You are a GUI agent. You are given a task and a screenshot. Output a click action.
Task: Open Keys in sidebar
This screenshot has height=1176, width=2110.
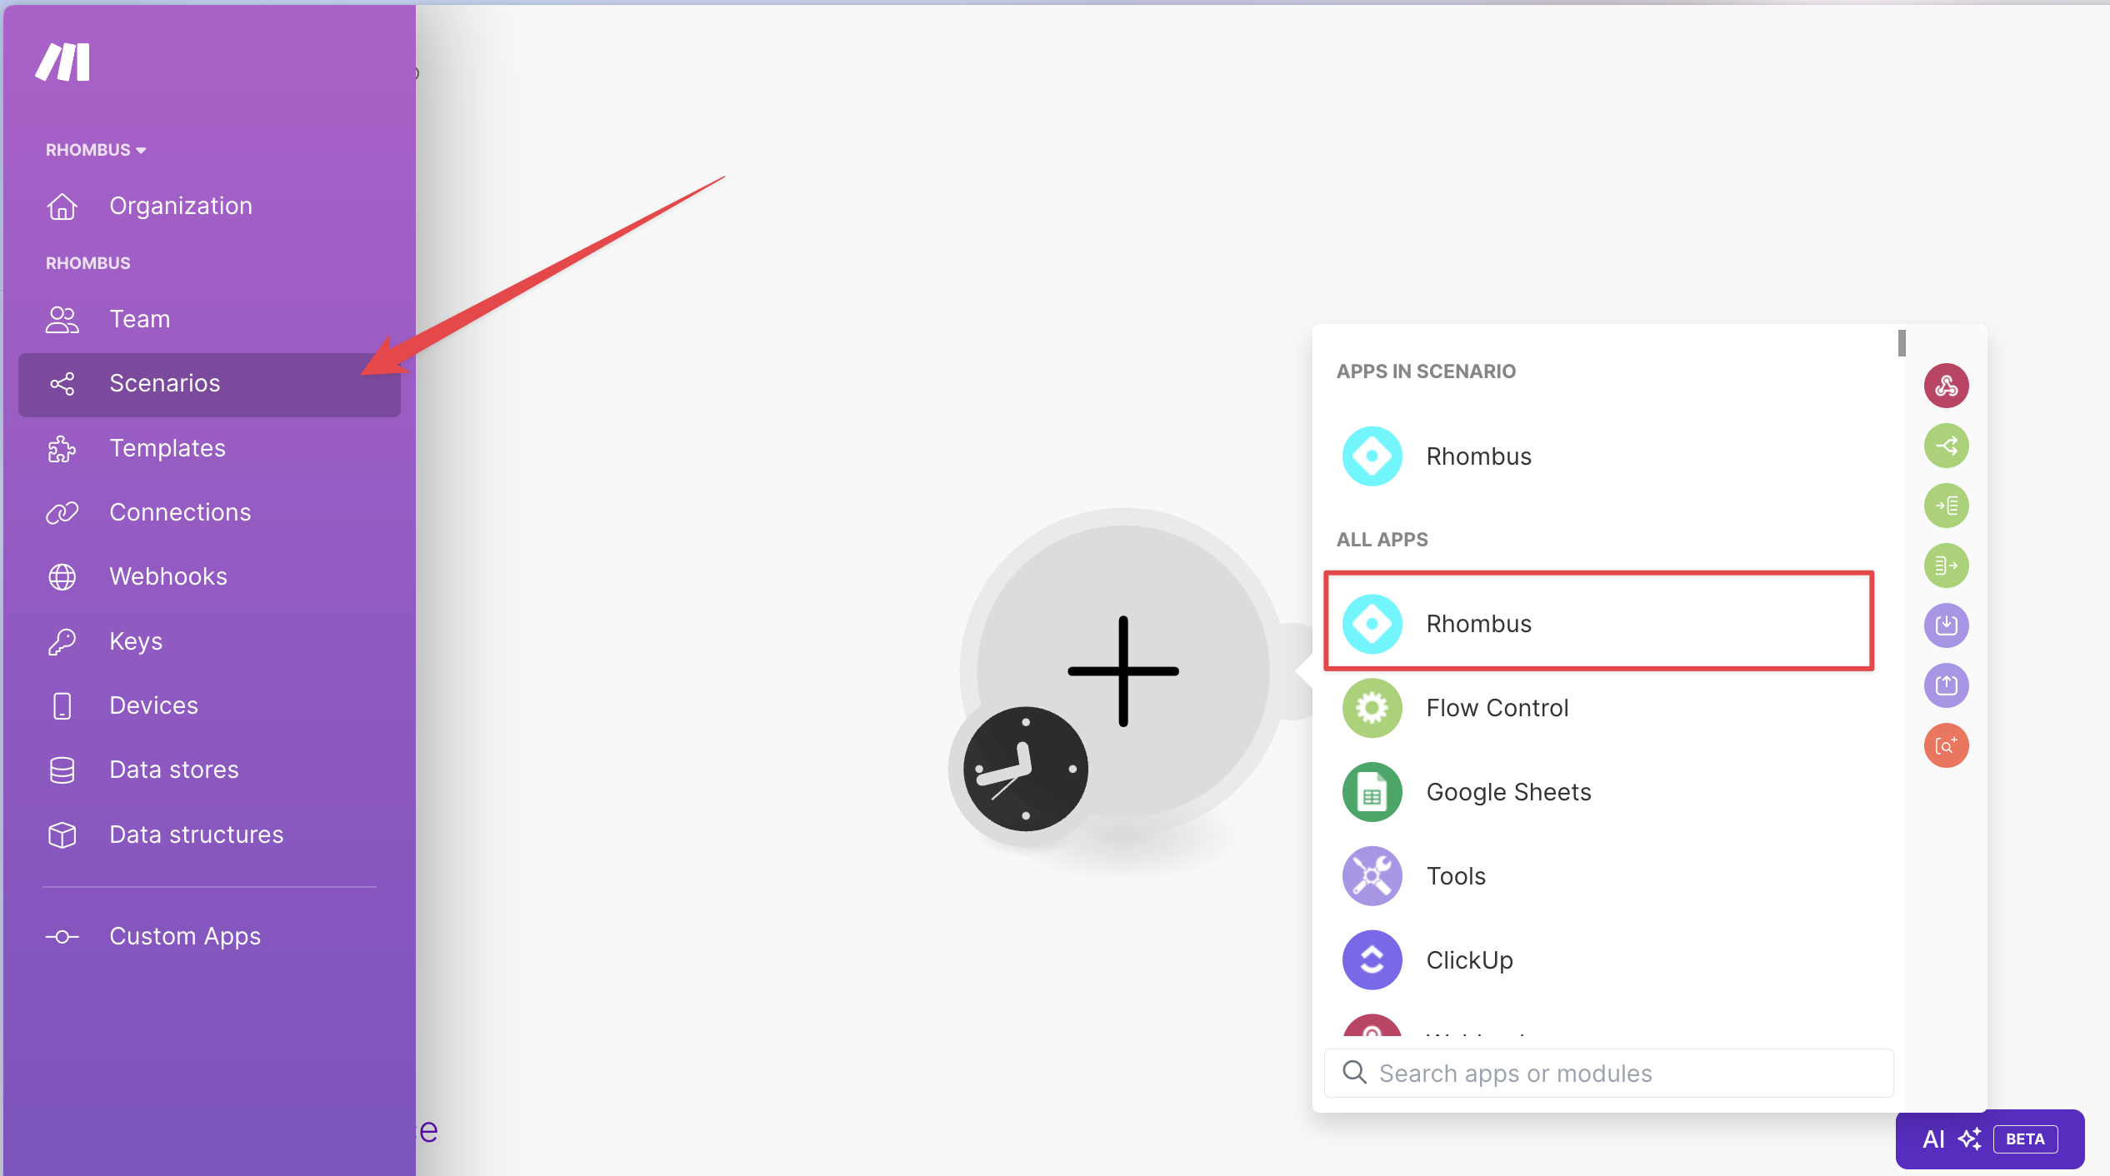point(209,641)
